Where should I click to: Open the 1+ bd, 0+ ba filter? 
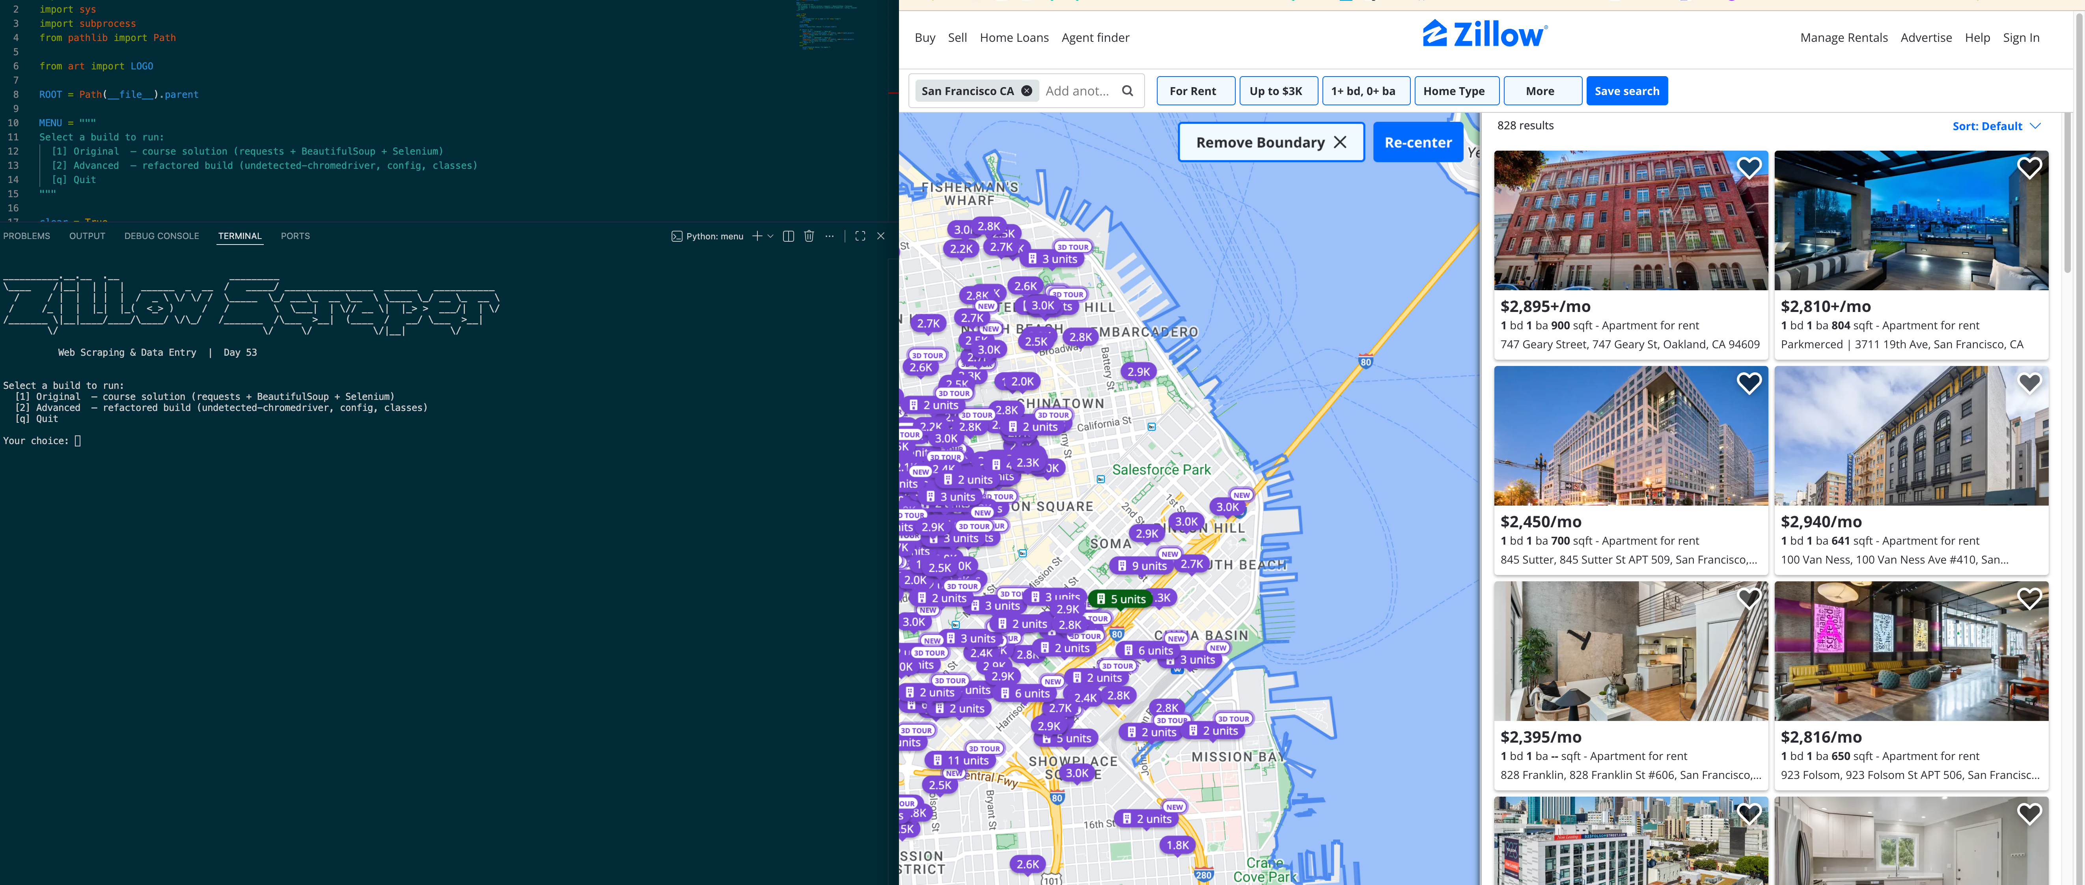[1365, 91]
